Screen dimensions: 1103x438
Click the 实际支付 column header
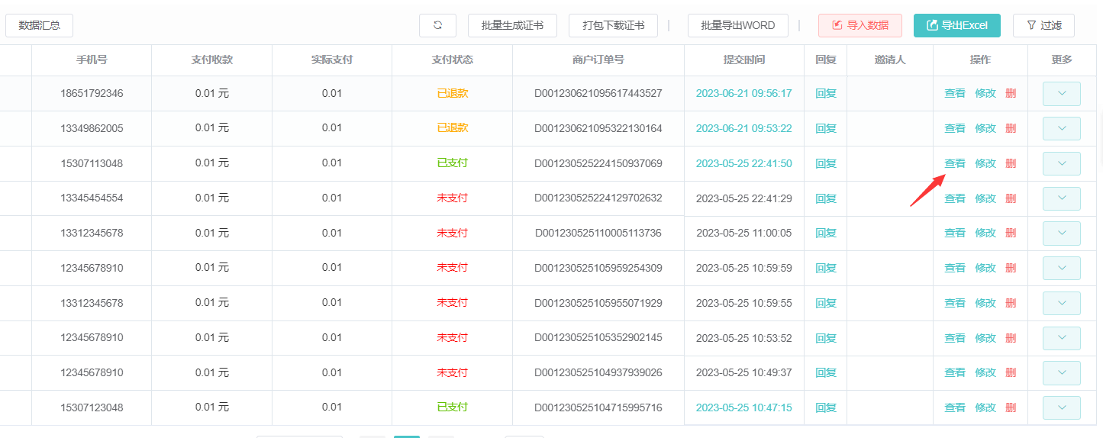click(x=331, y=60)
